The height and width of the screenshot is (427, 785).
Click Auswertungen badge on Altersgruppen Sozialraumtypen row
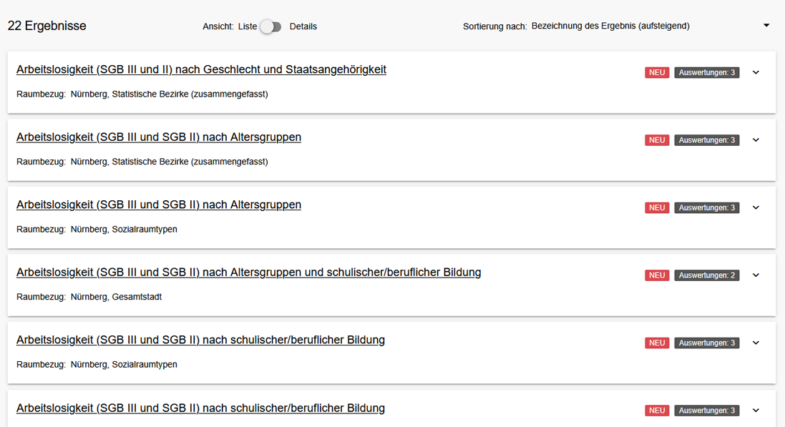[706, 207]
